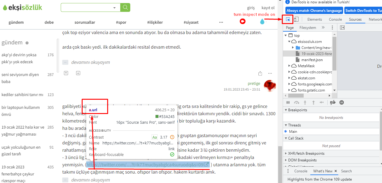Click Always match Chrome's language button
This screenshot has height=183, width=382.
314,11
